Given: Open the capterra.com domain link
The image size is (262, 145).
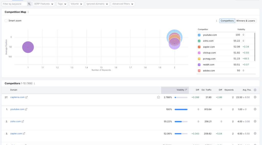Looking at the screenshot, I should [x=17, y=97].
